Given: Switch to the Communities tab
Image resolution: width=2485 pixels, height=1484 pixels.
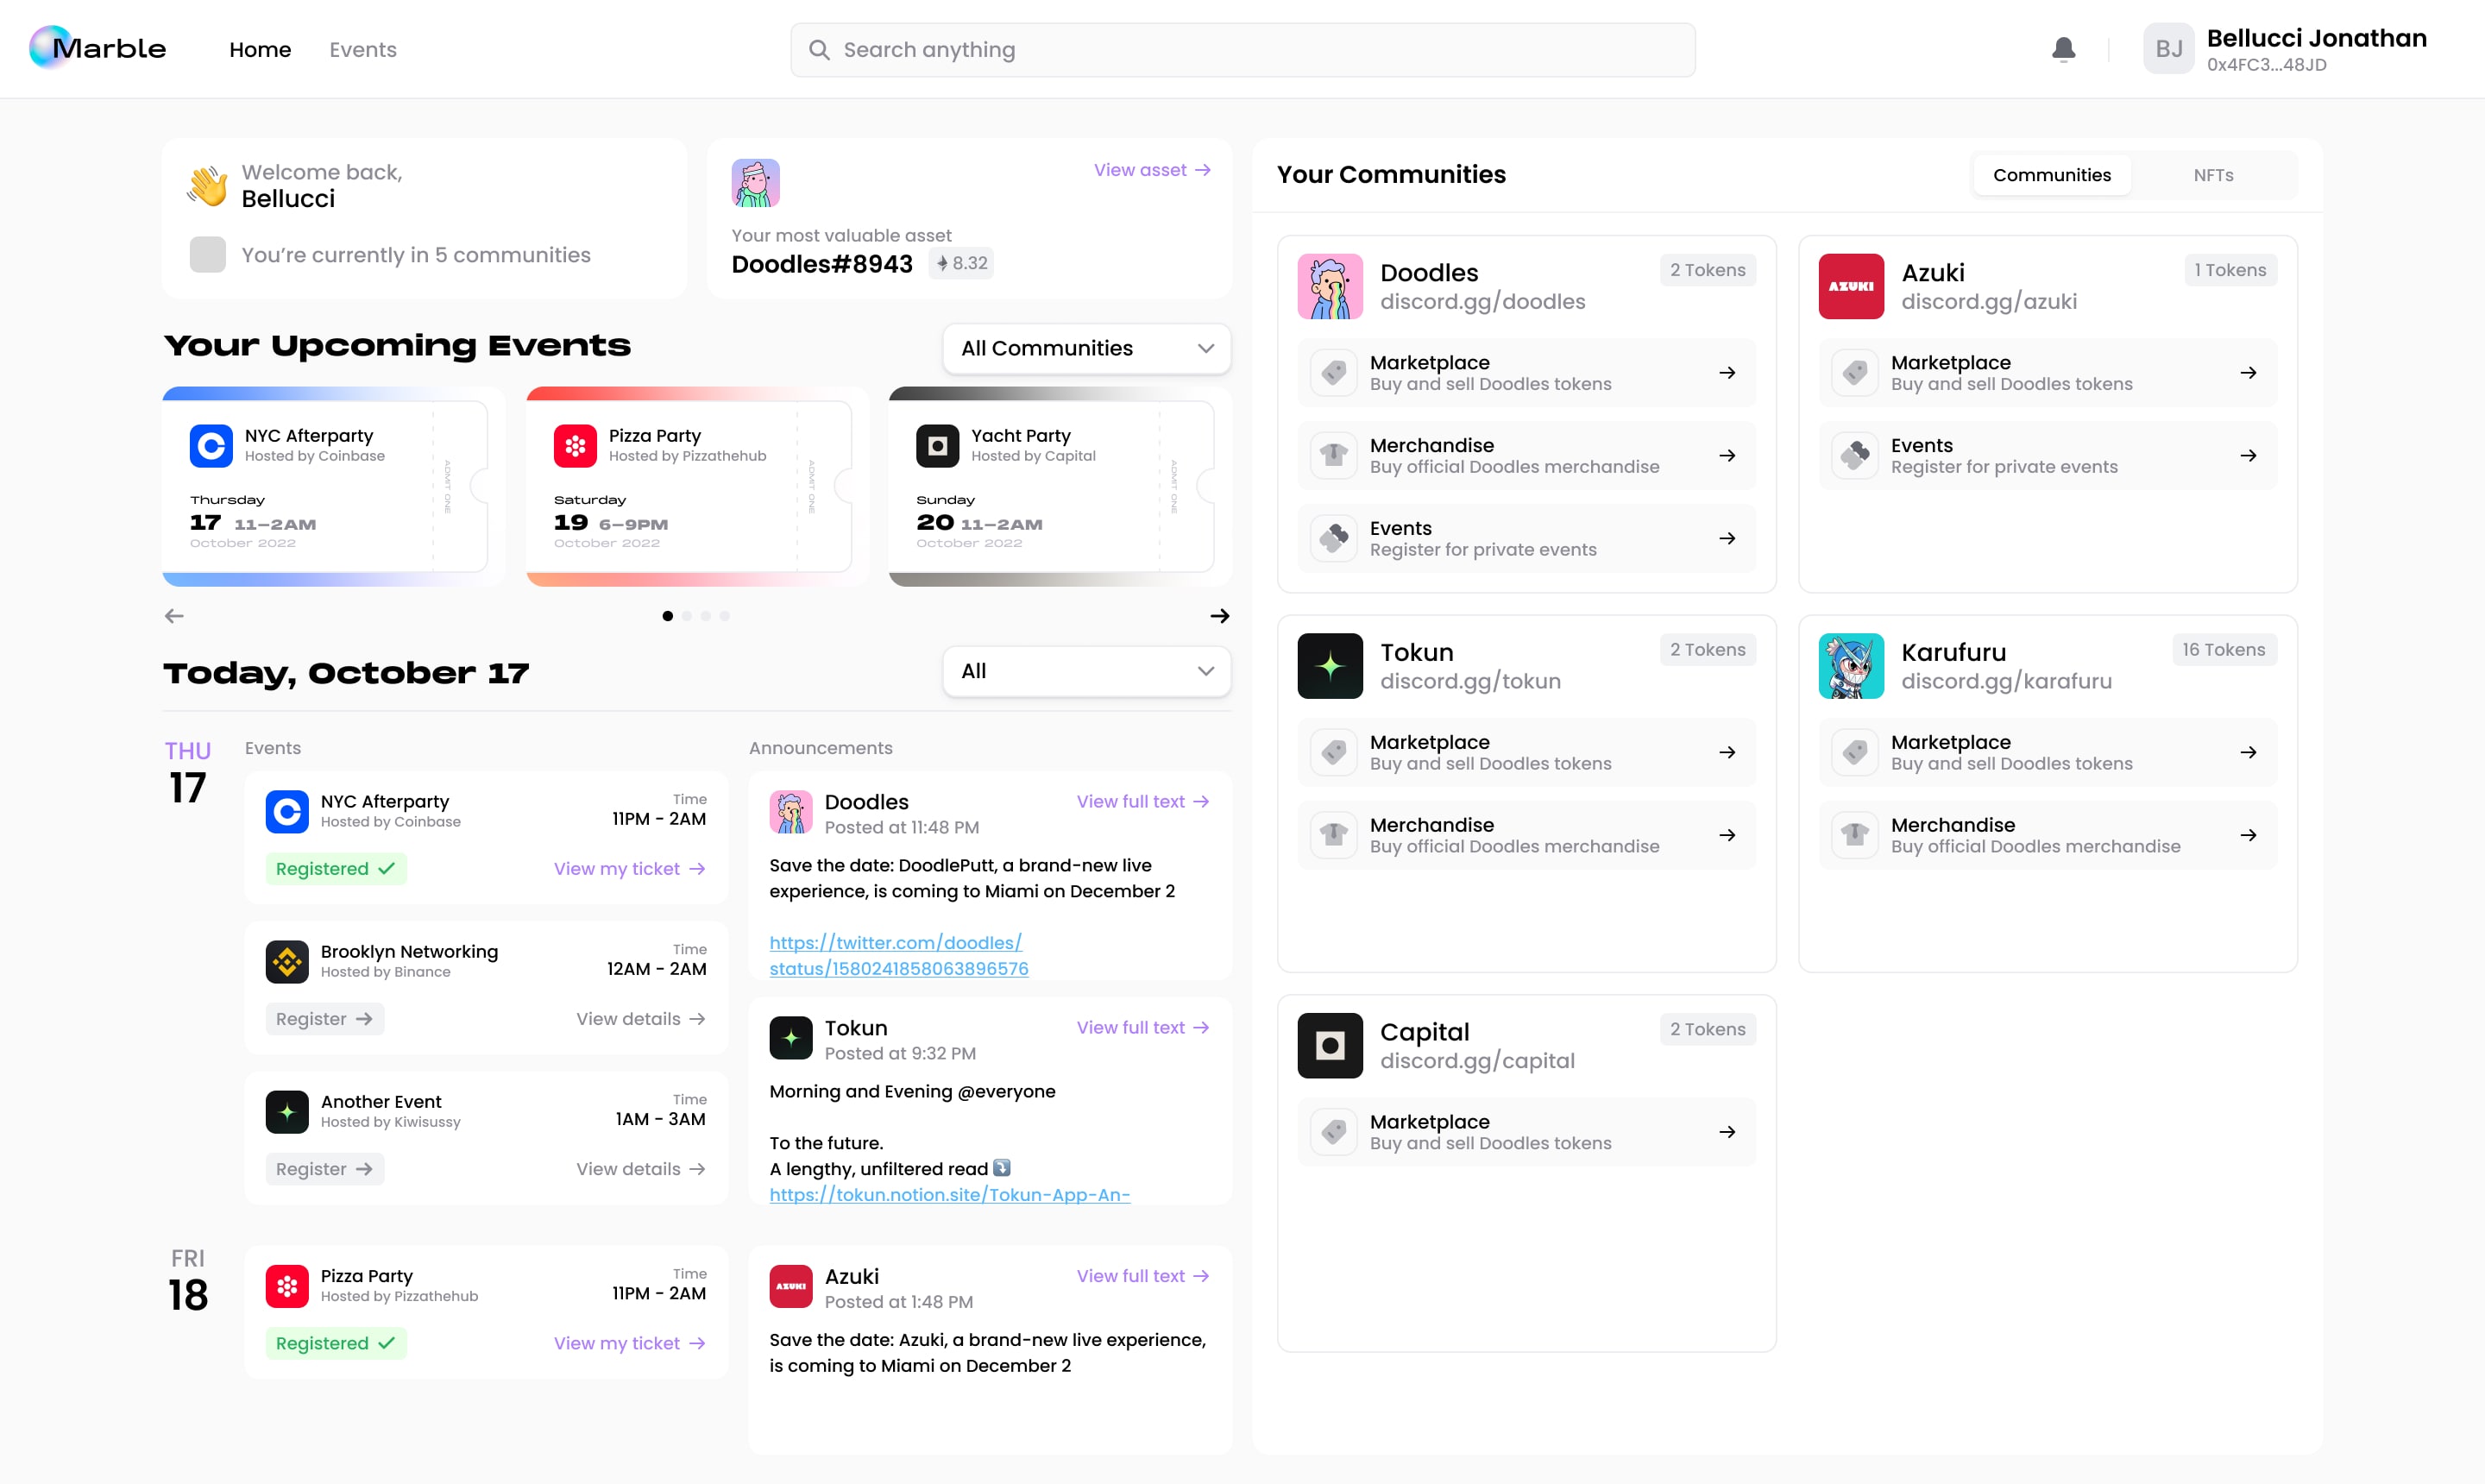Looking at the screenshot, I should click(x=2052, y=175).
